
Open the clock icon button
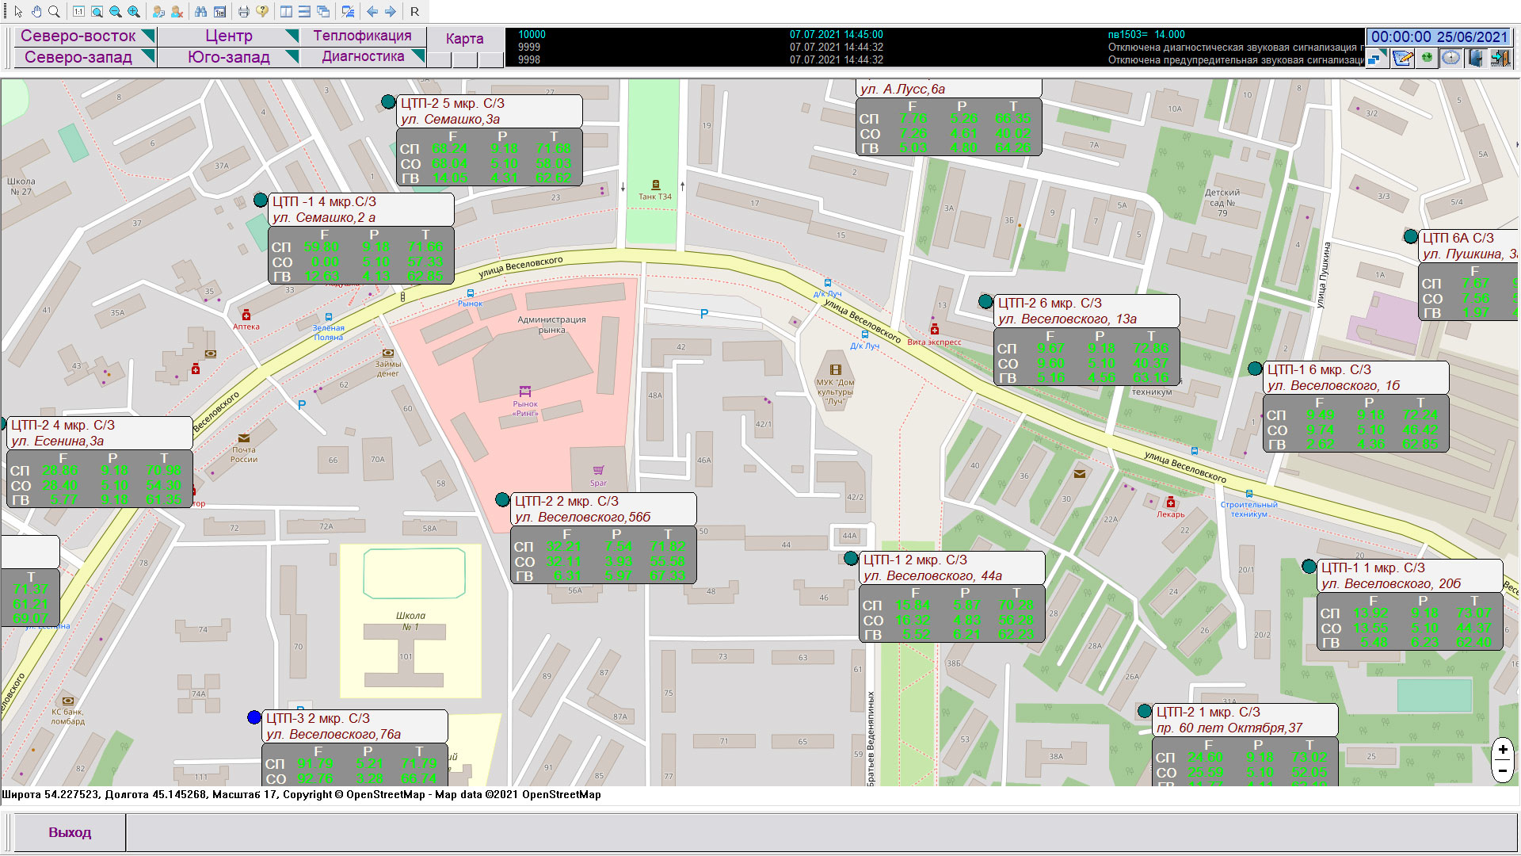pos(1450,57)
